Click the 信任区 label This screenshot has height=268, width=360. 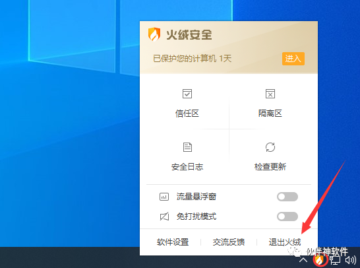[187, 114]
